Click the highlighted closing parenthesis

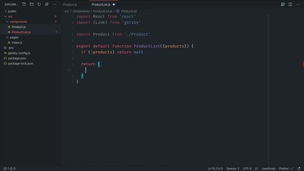[82, 76]
